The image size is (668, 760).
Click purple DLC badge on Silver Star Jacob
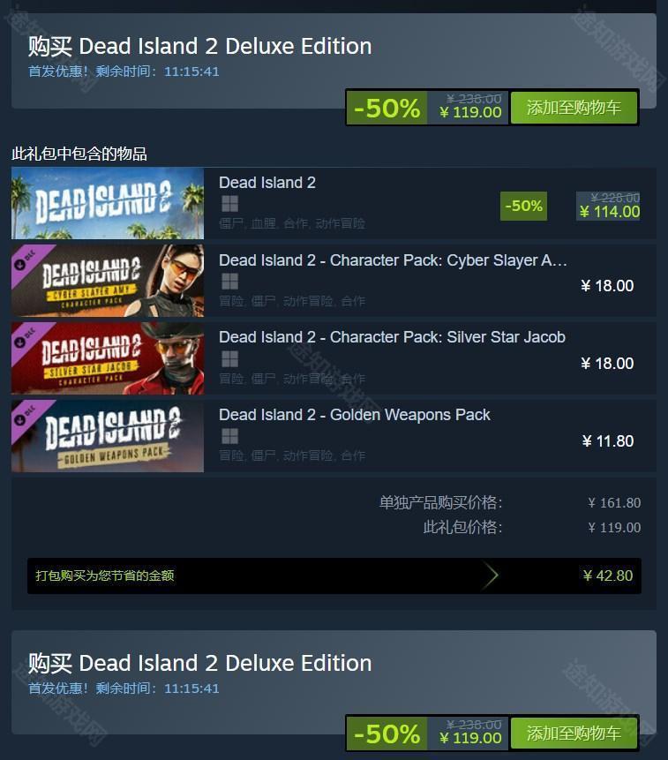click(x=26, y=338)
